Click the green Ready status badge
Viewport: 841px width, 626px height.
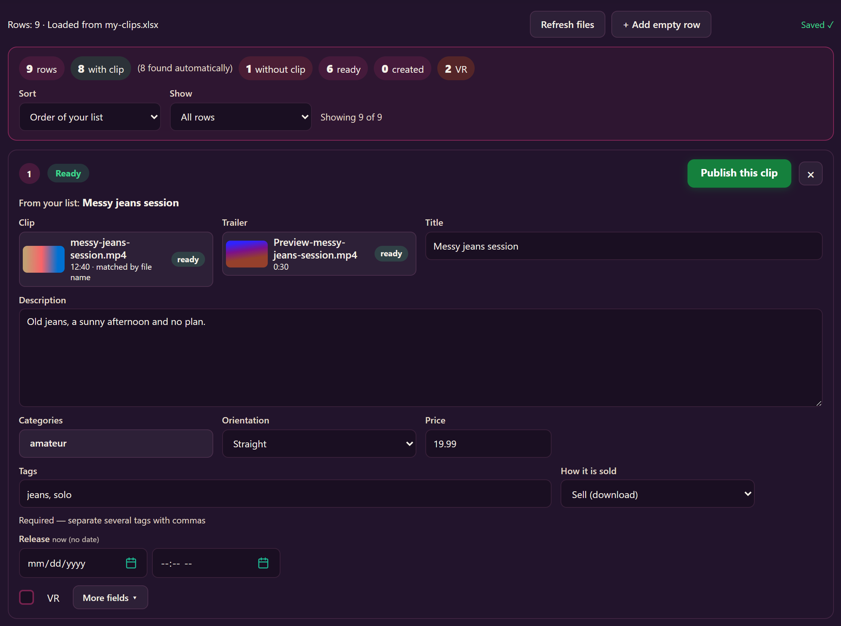click(68, 173)
